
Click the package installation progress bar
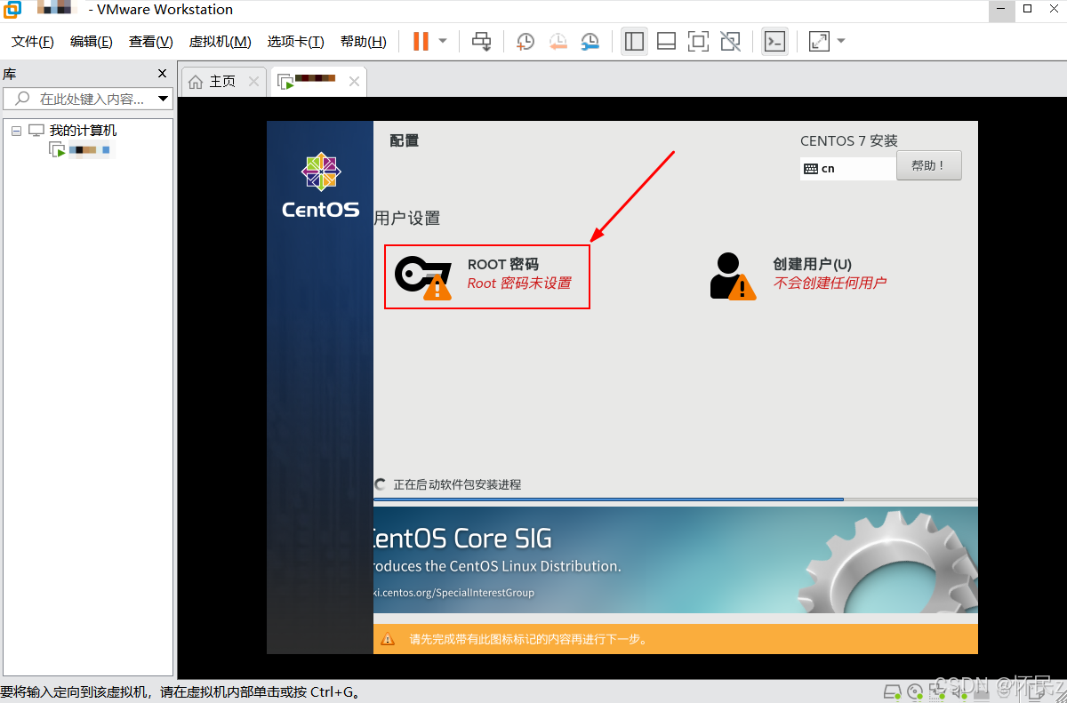coord(675,499)
